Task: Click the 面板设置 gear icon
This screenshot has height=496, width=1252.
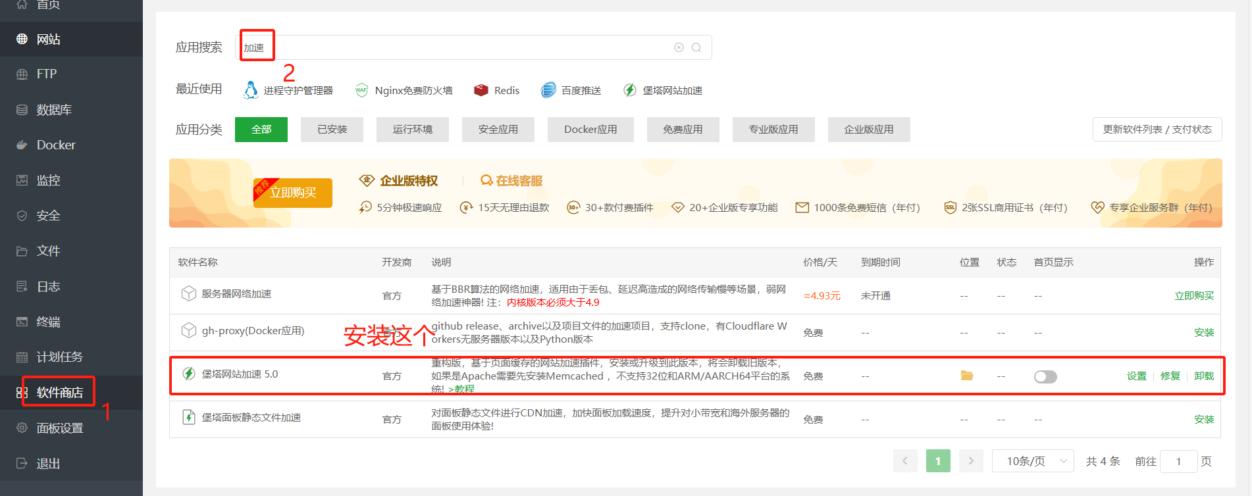Action: pyautogui.click(x=22, y=428)
